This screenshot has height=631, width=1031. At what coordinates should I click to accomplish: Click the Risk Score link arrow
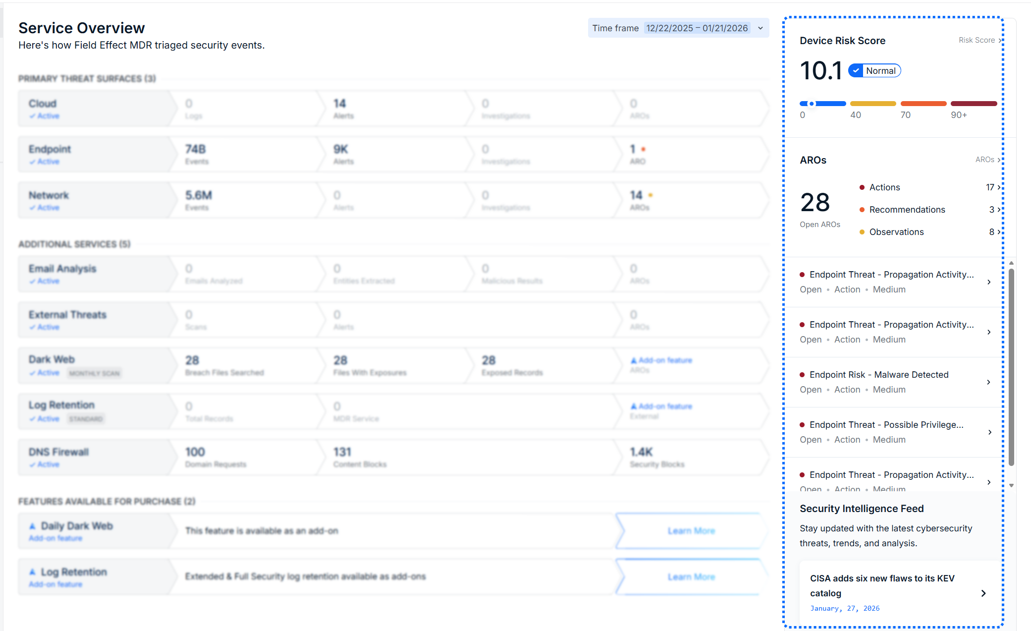(999, 40)
